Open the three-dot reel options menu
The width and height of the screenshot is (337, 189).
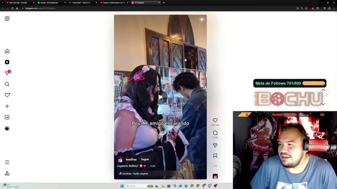(x=215, y=166)
